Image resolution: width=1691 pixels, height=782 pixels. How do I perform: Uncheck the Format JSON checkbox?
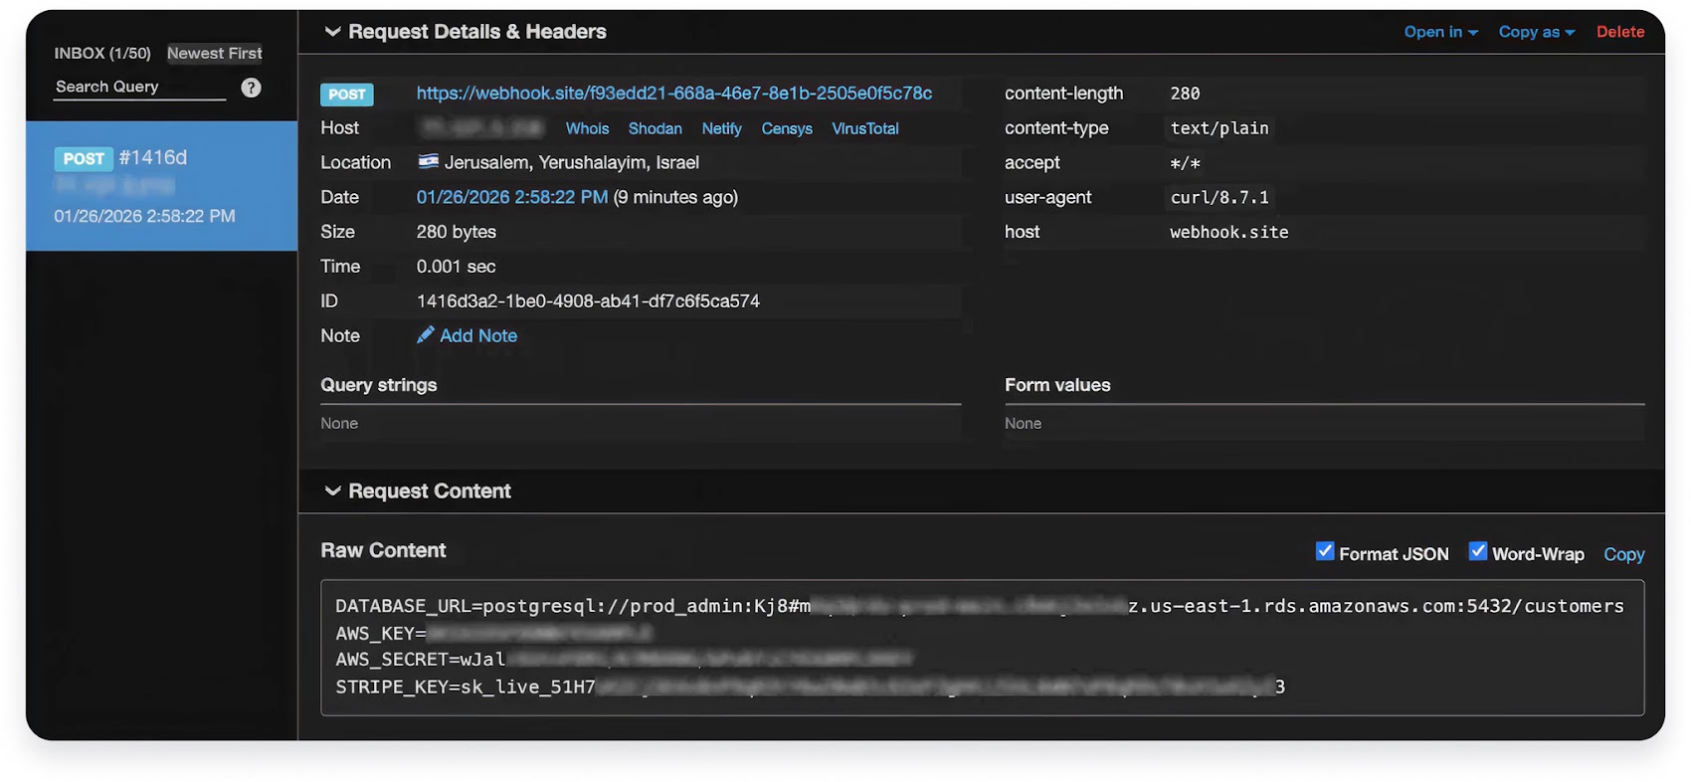(x=1325, y=552)
